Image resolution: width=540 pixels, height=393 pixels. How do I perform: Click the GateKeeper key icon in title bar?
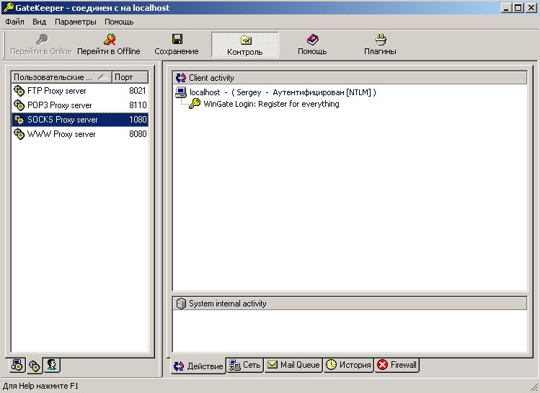pos(8,8)
